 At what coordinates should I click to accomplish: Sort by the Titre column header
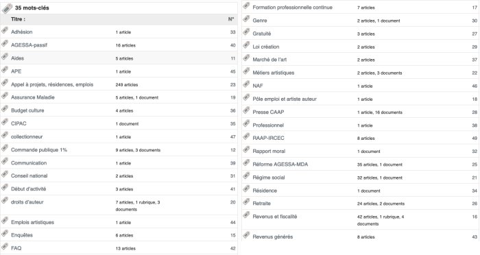click(x=18, y=19)
